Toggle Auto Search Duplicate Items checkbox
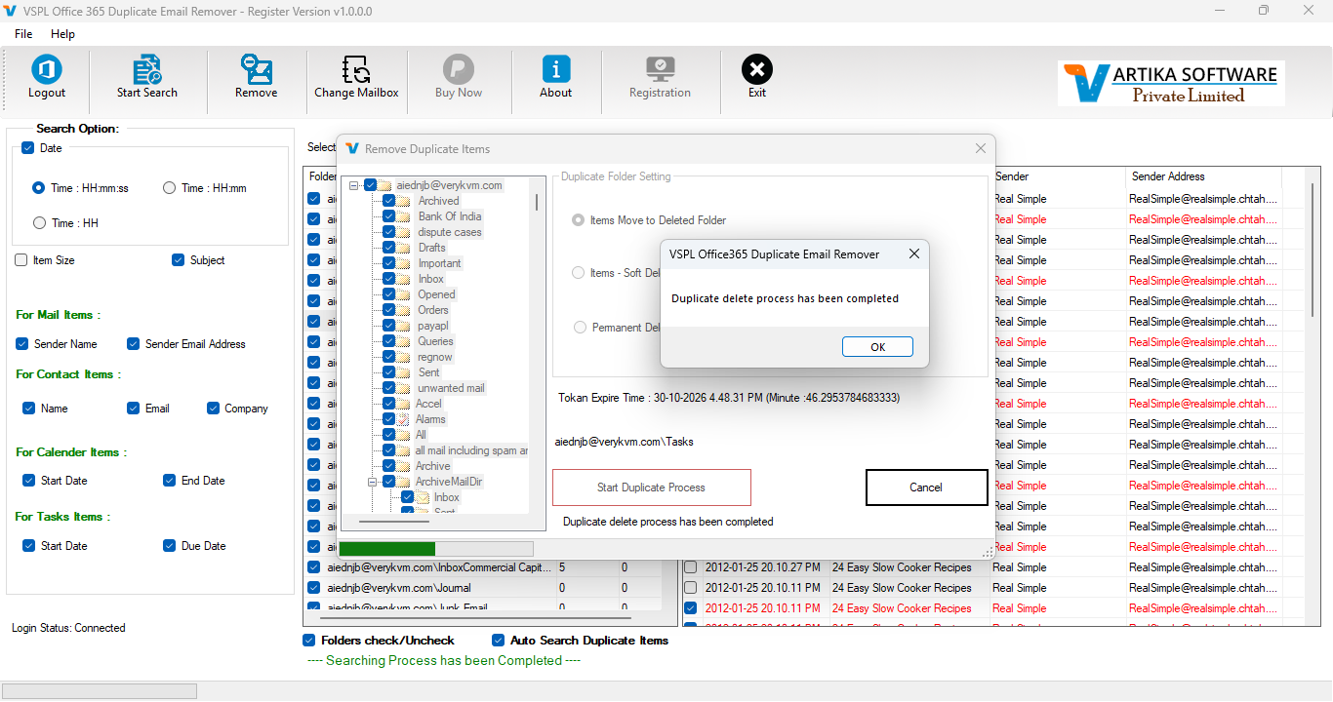 499,641
